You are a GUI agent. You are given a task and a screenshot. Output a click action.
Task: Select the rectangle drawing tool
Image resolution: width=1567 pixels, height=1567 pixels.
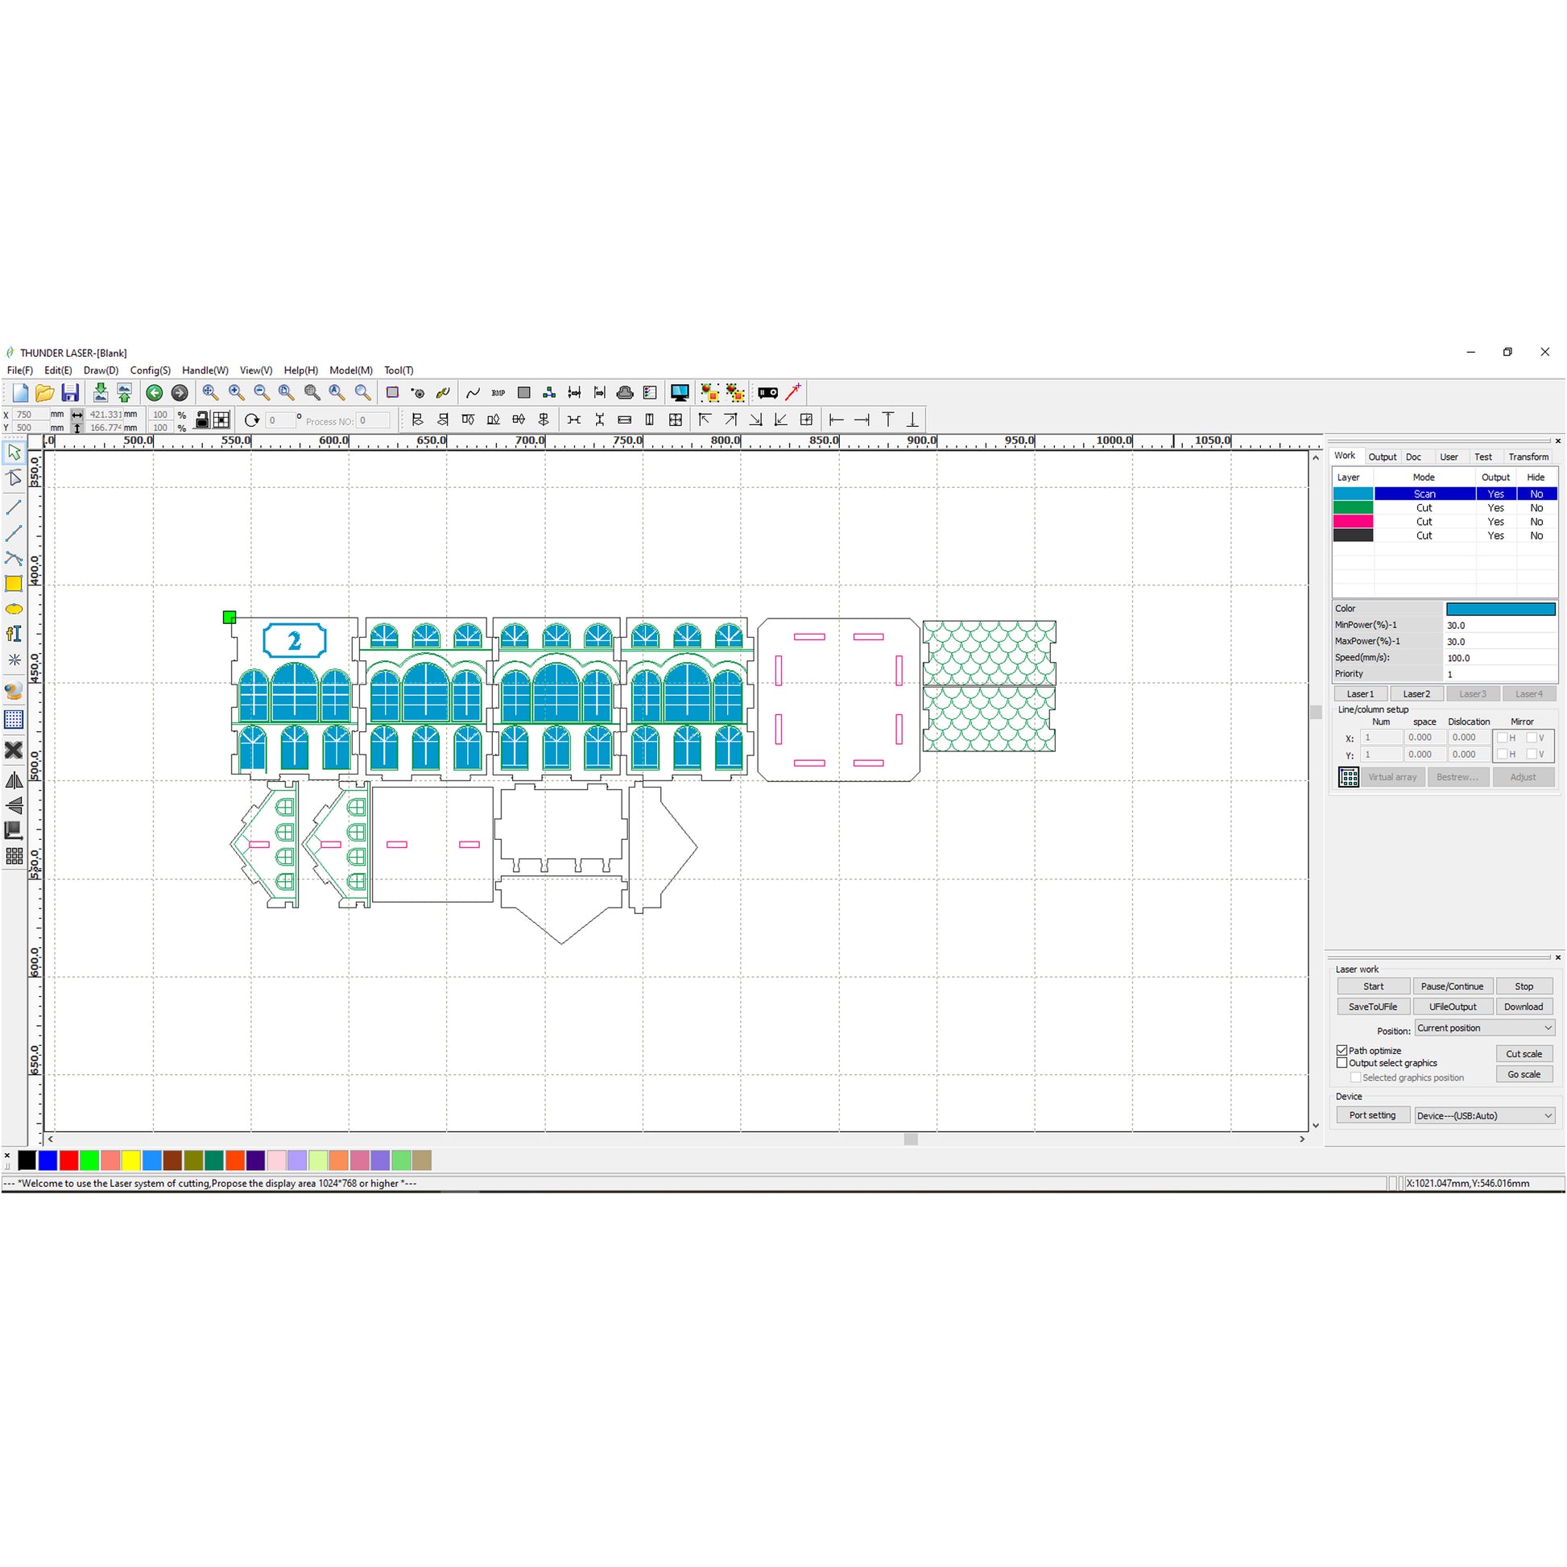click(14, 583)
